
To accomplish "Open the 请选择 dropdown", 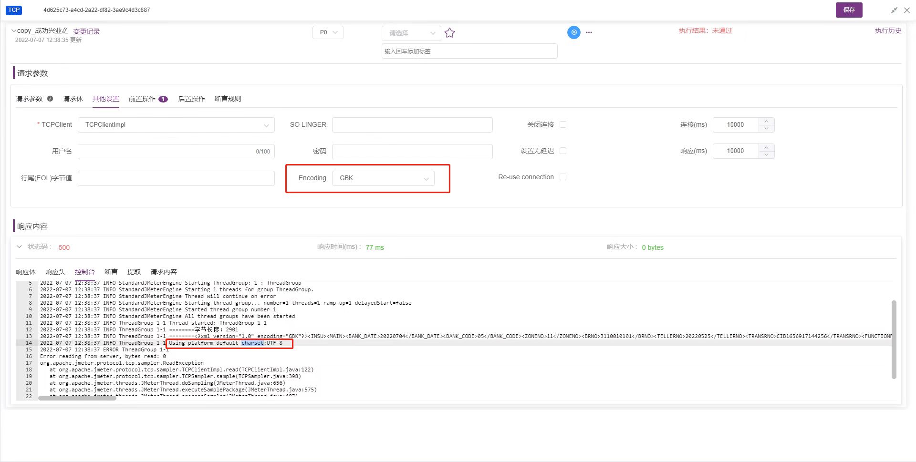I will pyautogui.click(x=411, y=33).
